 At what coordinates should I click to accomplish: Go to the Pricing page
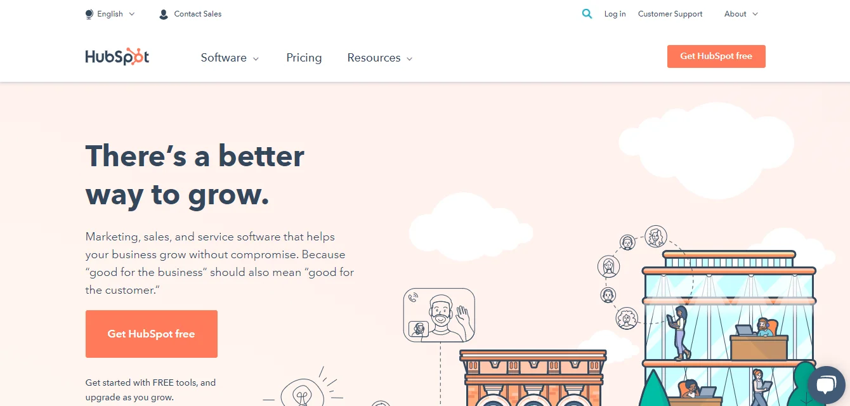[304, 58]
